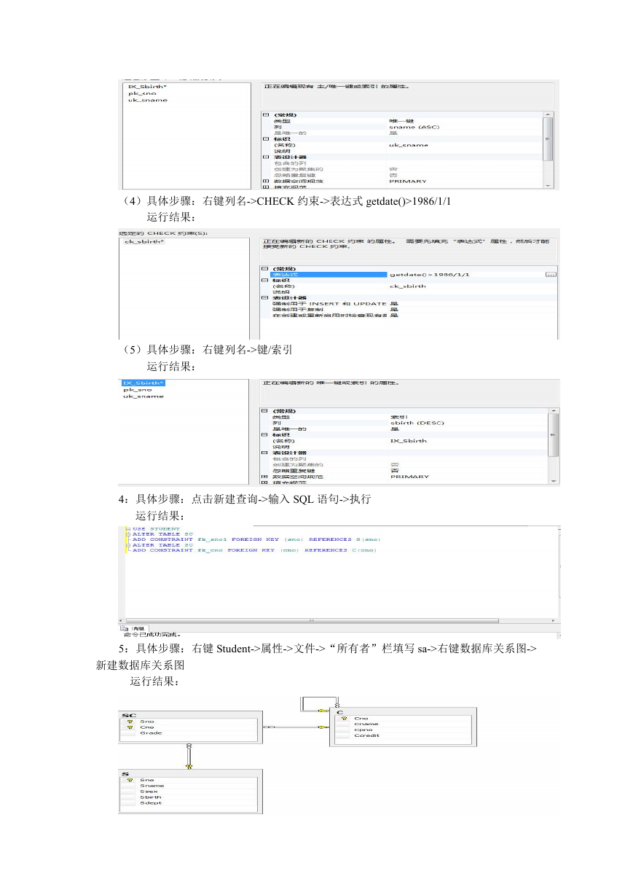The image size is (633, 895).
Task: Select the Cpno column in C table
Action: [x=363, y=730]
